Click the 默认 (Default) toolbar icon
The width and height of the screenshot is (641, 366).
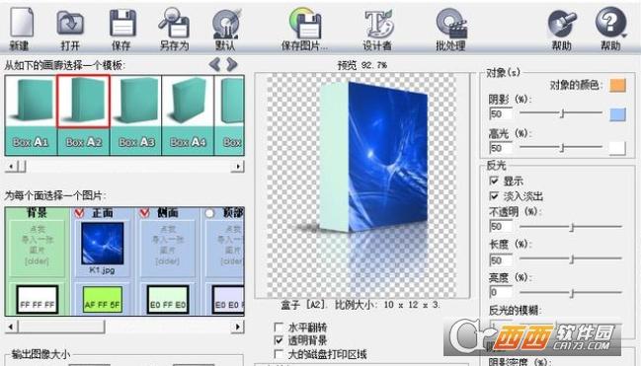(226, 24)
